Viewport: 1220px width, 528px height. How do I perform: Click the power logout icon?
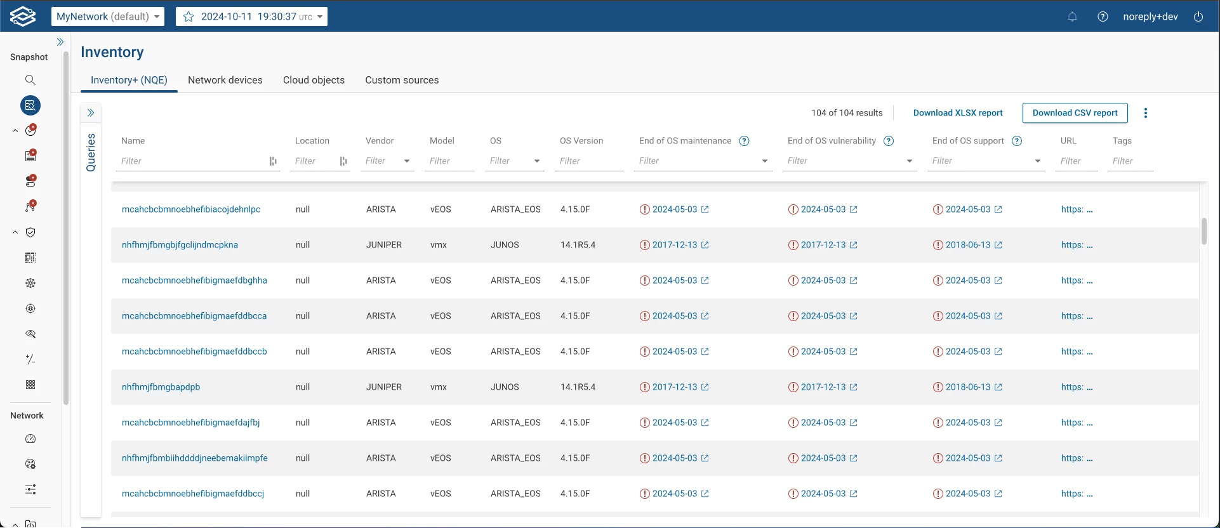1198,16
